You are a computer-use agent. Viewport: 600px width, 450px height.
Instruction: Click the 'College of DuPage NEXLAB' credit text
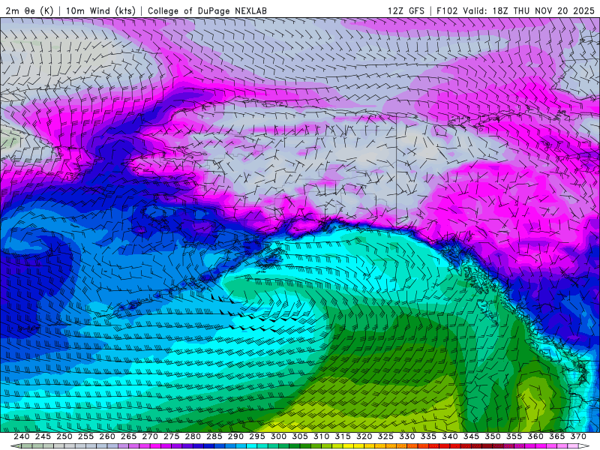click(x=207, y=10)
